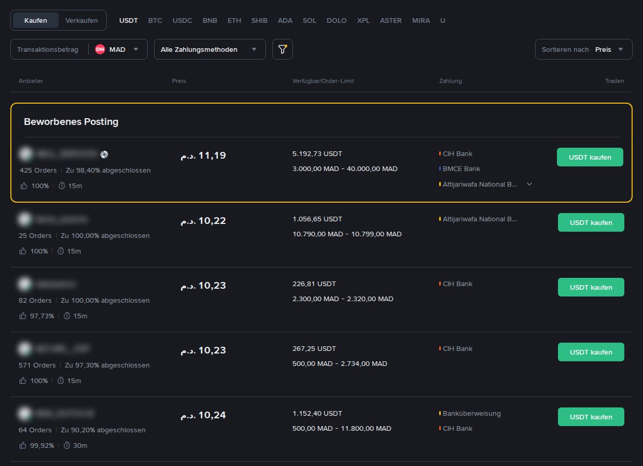Click the MAD currency DH icon
Image resolution: width=643 pixels, height=466 pixels.
[x=100, y=49]
